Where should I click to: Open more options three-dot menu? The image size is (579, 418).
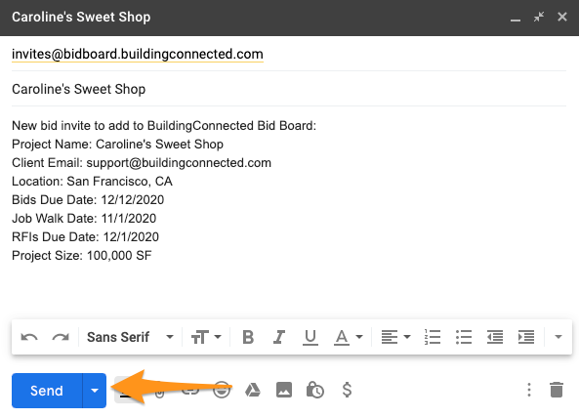pyautogui.click(x=529, y=391)
